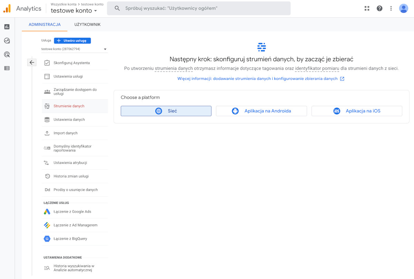Open Prośby o usunięcie danych

(x=75, y=190)
